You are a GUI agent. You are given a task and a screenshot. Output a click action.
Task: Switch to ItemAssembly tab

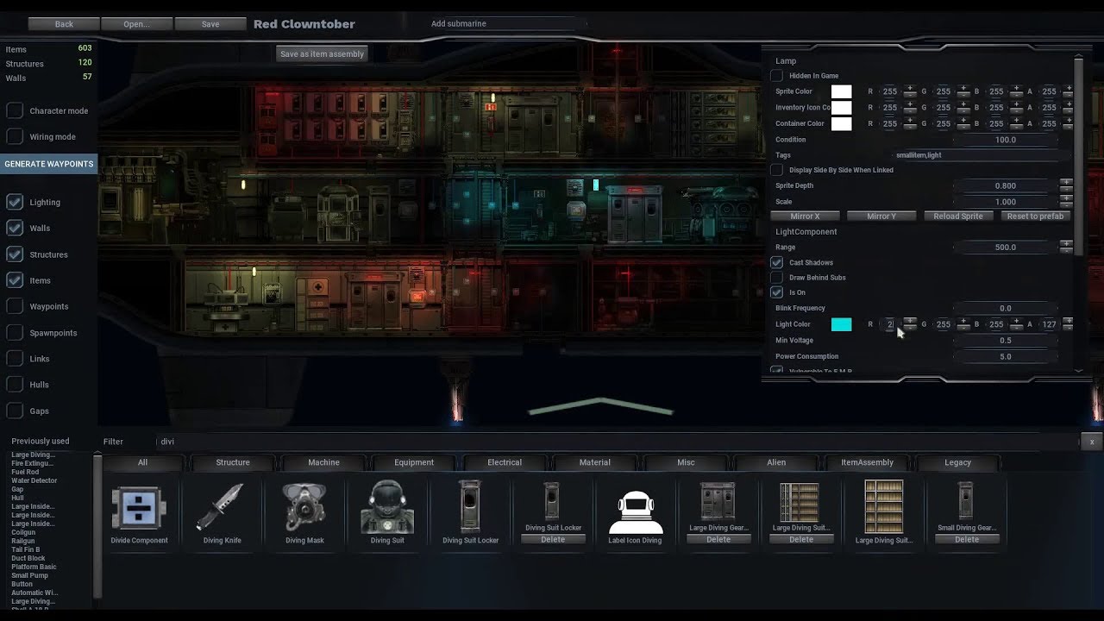pyautogui.click(x=867, y=462)
